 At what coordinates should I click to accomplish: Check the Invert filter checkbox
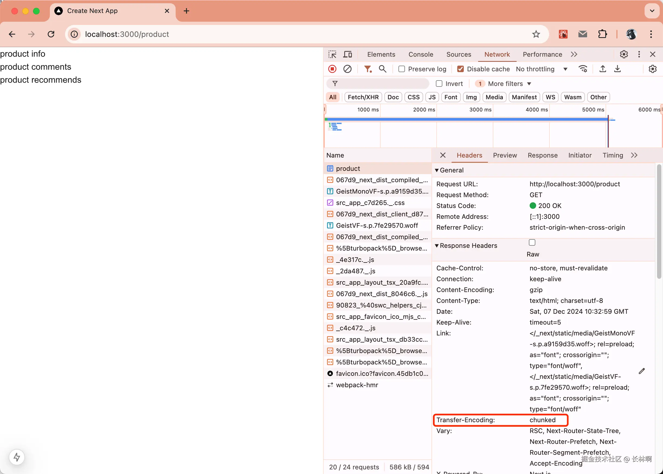click(439, 84)
